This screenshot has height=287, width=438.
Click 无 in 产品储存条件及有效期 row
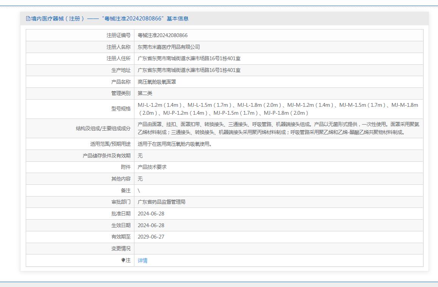pyautogui.click(x=140, y=156)
